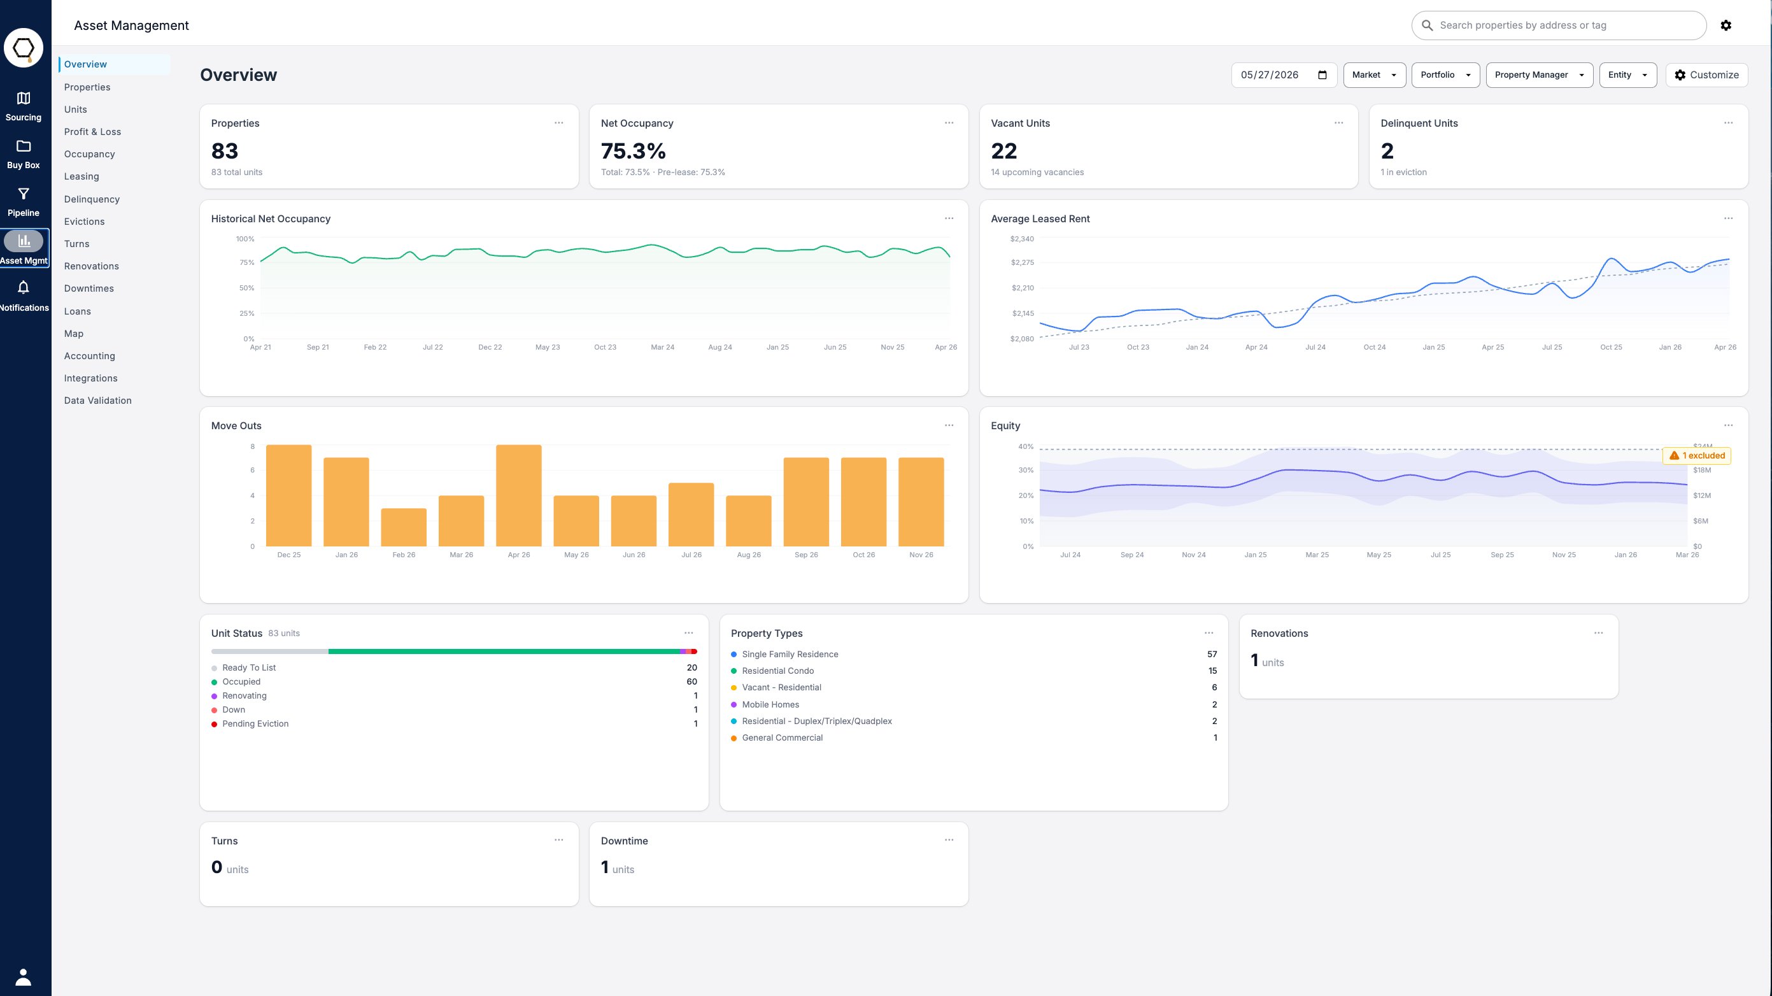Select Asset Mgmt chart icon

point(24,241)
